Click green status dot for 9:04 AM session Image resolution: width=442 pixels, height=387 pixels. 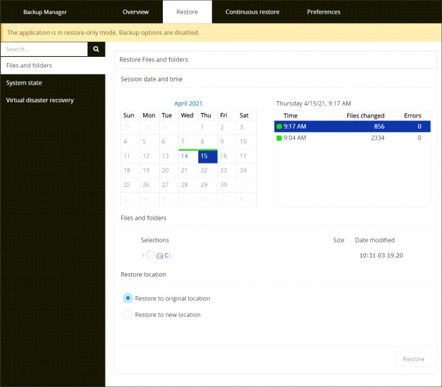[279, 138]
